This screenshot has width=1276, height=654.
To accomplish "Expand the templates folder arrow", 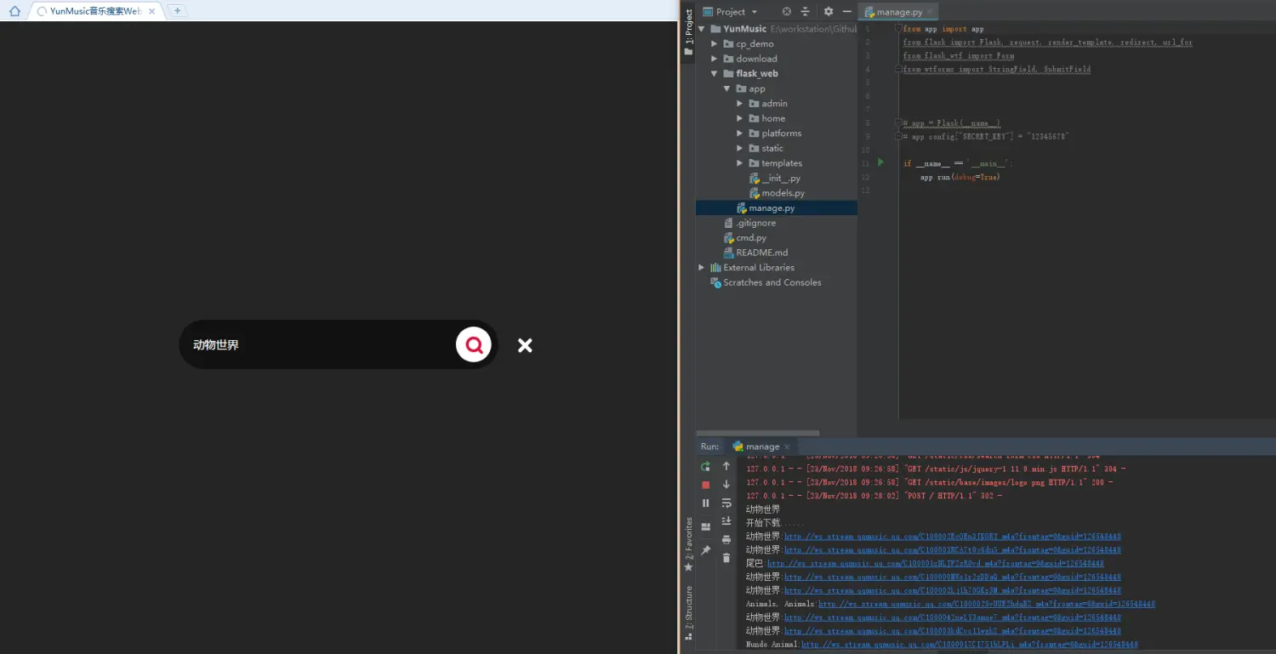I will [x=740, y=162].
